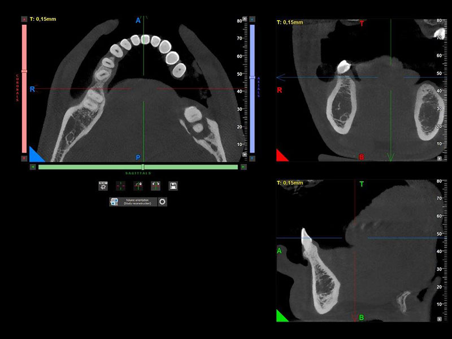Viewport: 452px width, 339px height.
Task: Click the blue axial slider handle
Action: click(252, 77)
